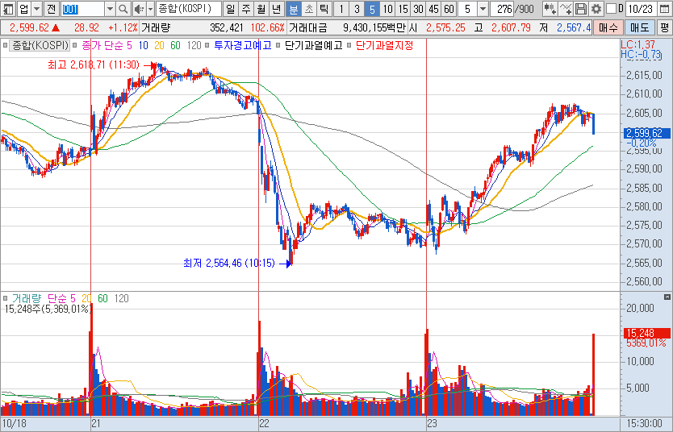Viewport: 673px width, 432px height.
Task: Toggle the 종가 단순 moving average marker
Action: 74,45
